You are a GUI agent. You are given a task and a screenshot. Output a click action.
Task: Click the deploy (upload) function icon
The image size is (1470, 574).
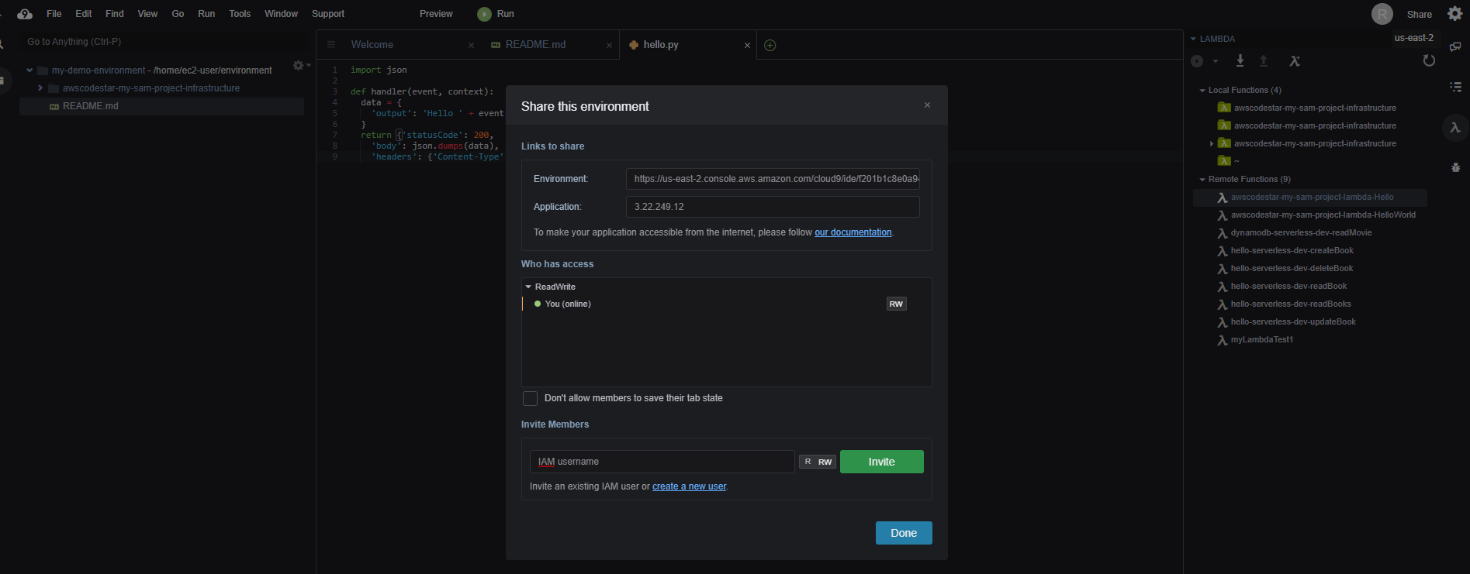pyautogui.click(x=1263, y=60)
